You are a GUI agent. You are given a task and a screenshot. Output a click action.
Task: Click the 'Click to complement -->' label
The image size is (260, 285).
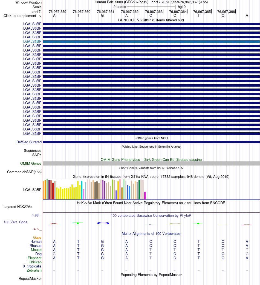[22, 16]
